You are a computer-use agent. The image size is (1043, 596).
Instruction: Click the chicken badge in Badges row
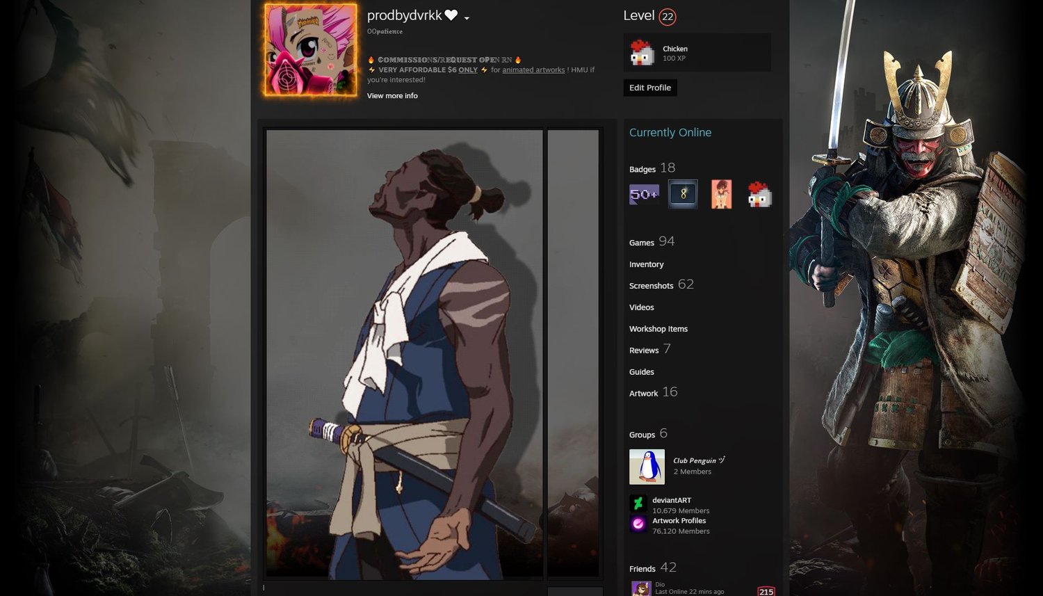click(x=759, y=194)
